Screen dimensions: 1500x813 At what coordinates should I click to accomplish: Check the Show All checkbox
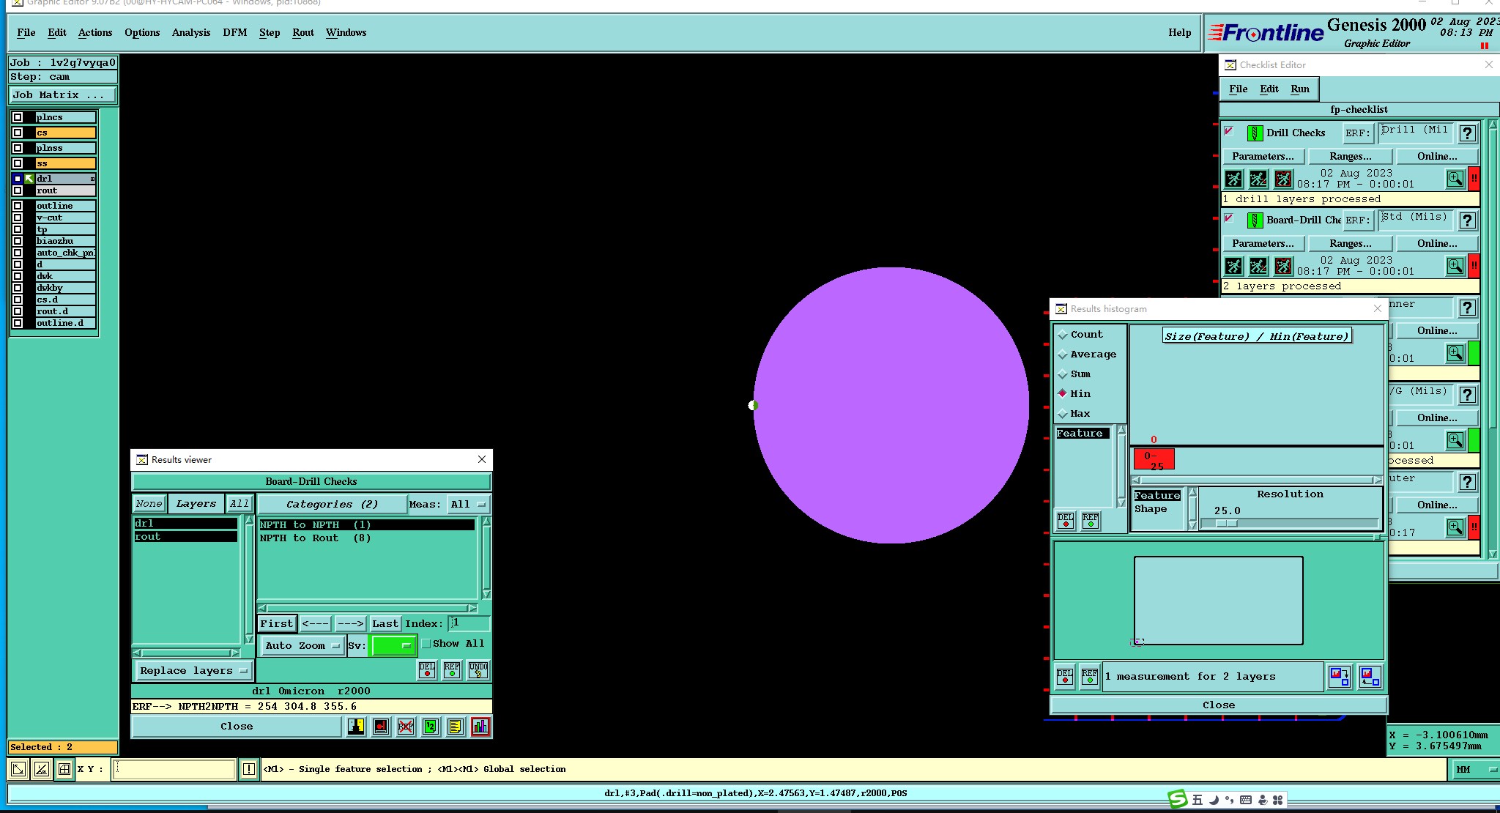(426, 644)
